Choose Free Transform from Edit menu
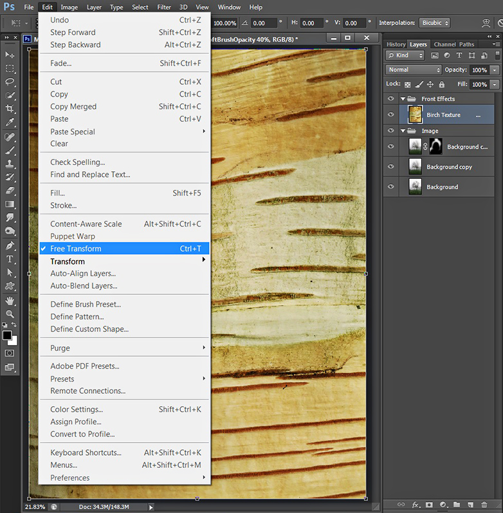 (124, 248)
